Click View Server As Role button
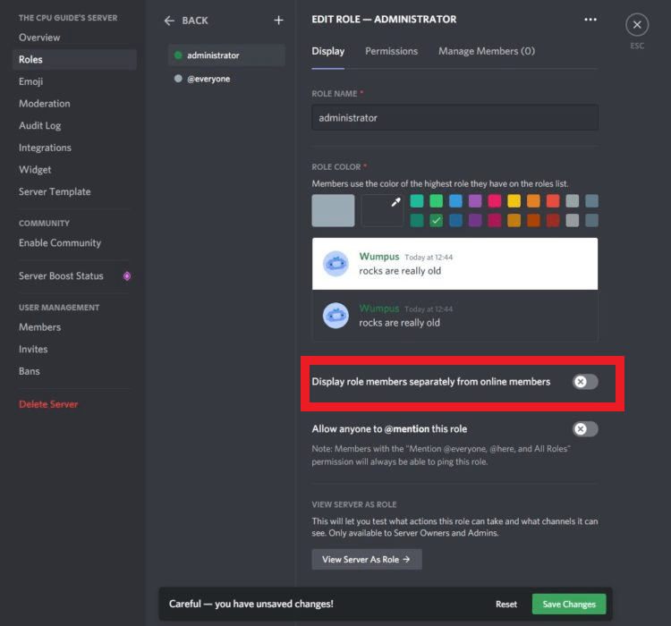 [366, 560]
